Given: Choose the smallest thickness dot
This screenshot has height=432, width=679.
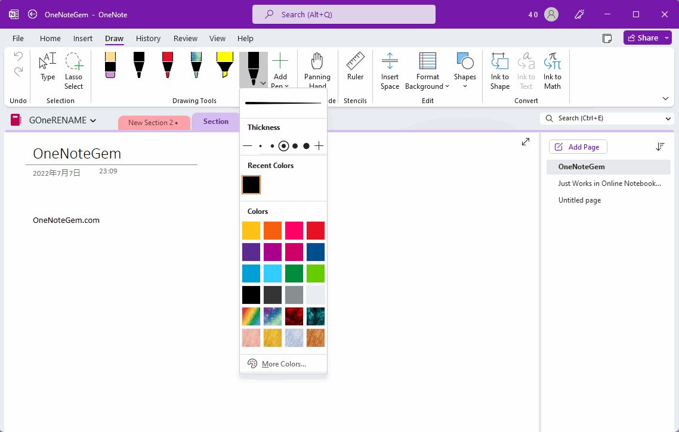Looking at the screenshot, I should click(260, 146).
